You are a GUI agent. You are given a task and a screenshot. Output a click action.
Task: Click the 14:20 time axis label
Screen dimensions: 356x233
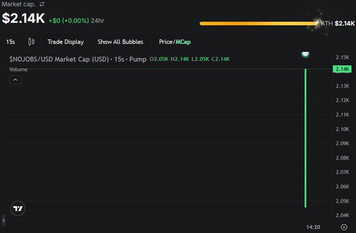313,227
